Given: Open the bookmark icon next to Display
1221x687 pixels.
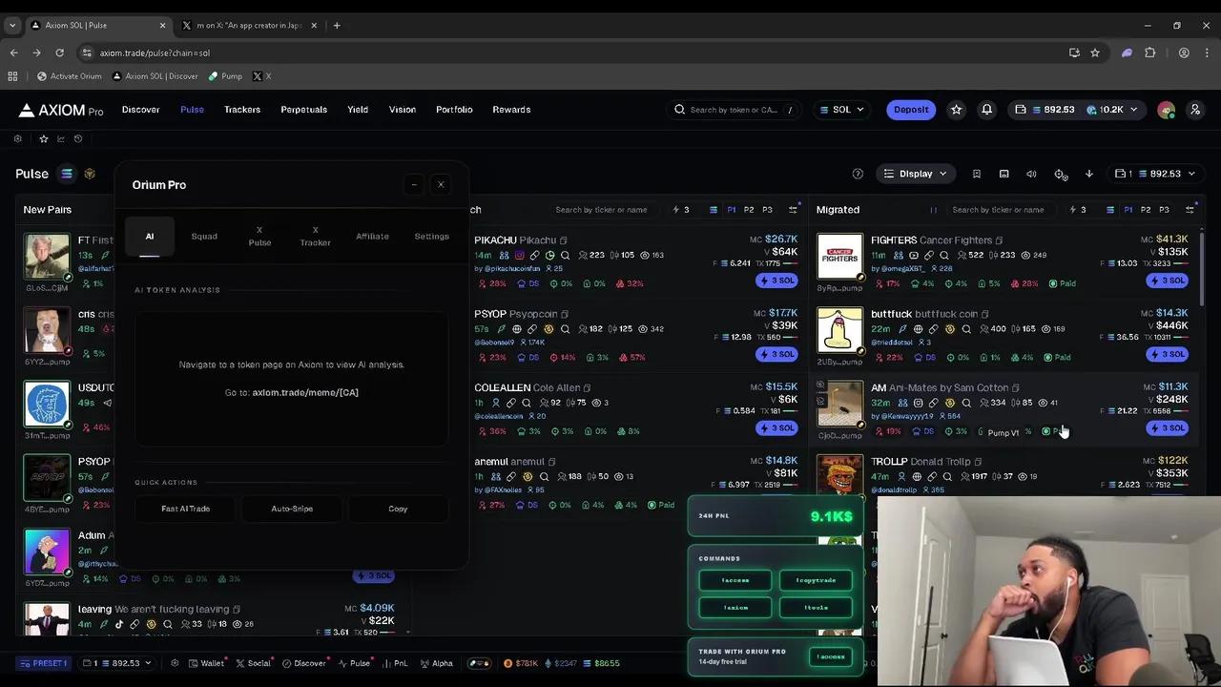Looking at the screenshot, I should point(977,174).
